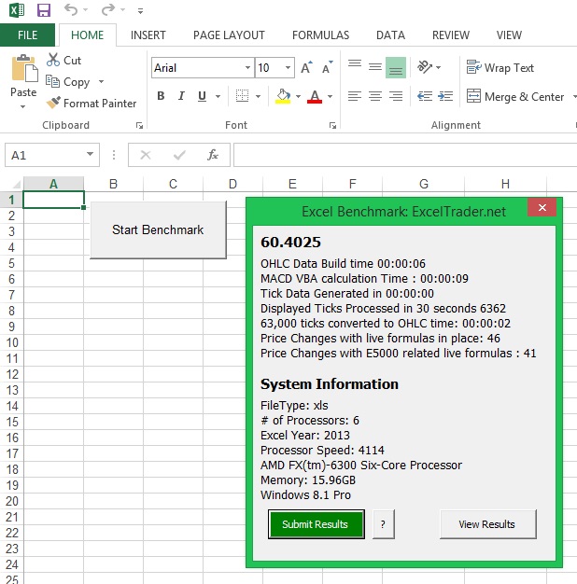Screen dimensions: 577x584
Task: Click the Save icon in quick access toolbar
Action: (x=44, y=10)
